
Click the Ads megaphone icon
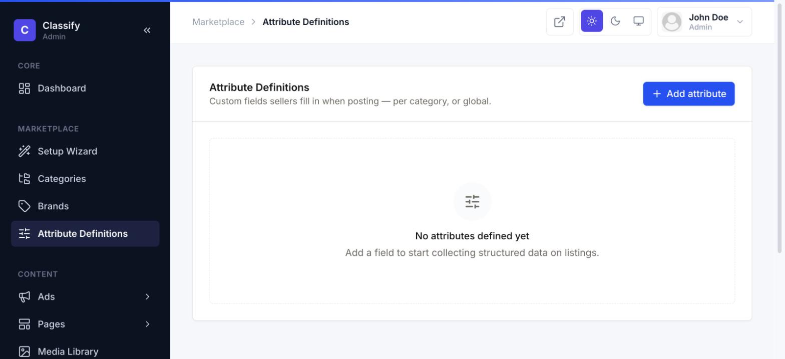coord(25,297)
